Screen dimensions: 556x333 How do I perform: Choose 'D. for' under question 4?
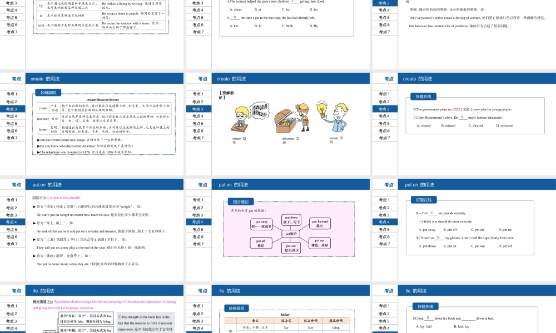314,9
